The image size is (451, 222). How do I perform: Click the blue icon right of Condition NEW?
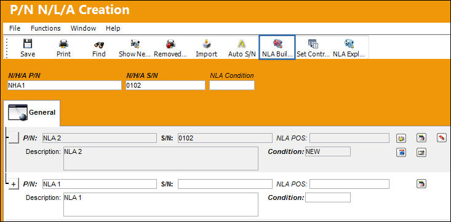click(x=401, y=152)
